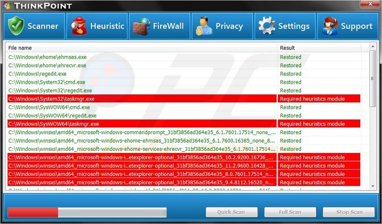Viewport: 382px width, 224px height.
Task: Select C:\Windows\regedit.exe row
Action: (184, 74)
